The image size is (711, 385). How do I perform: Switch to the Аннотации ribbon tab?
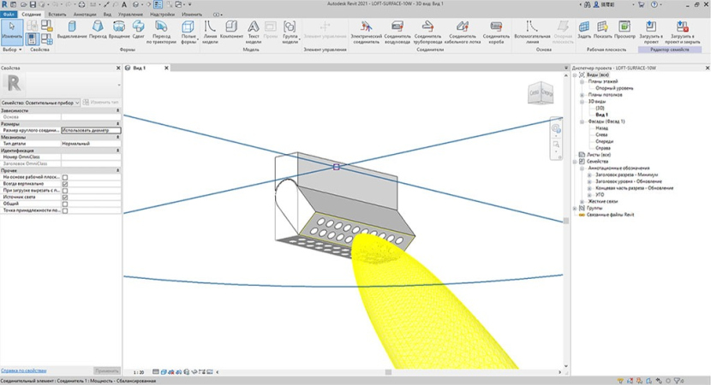click(x=85, y=15)
